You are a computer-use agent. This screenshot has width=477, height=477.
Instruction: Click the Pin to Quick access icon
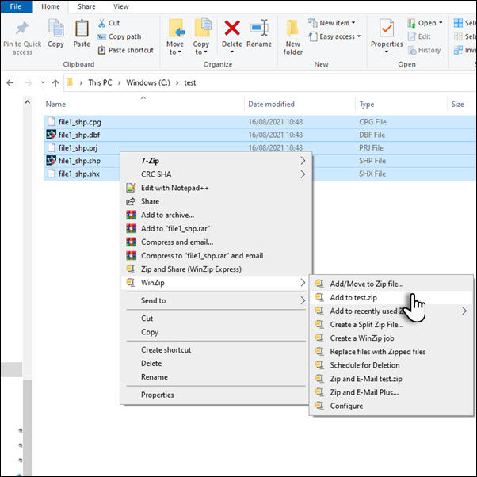(x=22, y=29)
